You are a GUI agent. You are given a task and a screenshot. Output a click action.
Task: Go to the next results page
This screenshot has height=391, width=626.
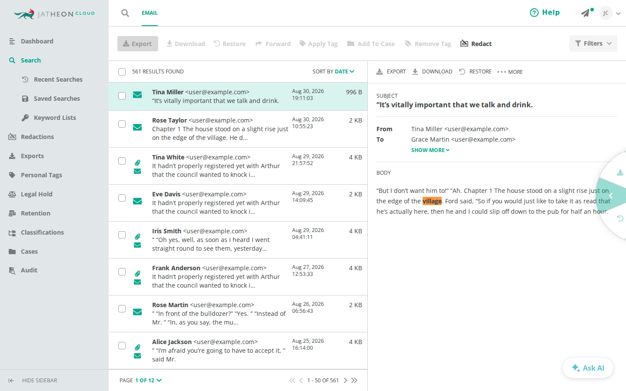pyautogui.click(x=346, y=381)
